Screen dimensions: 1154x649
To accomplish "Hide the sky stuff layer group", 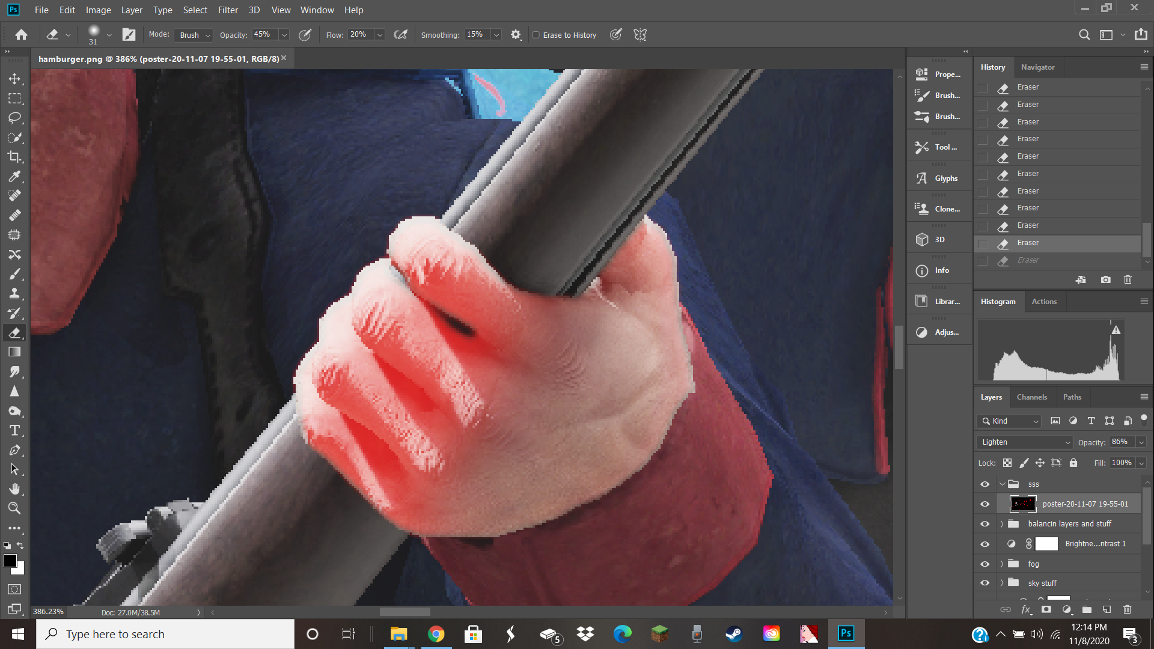I will (x=985, y=583).
